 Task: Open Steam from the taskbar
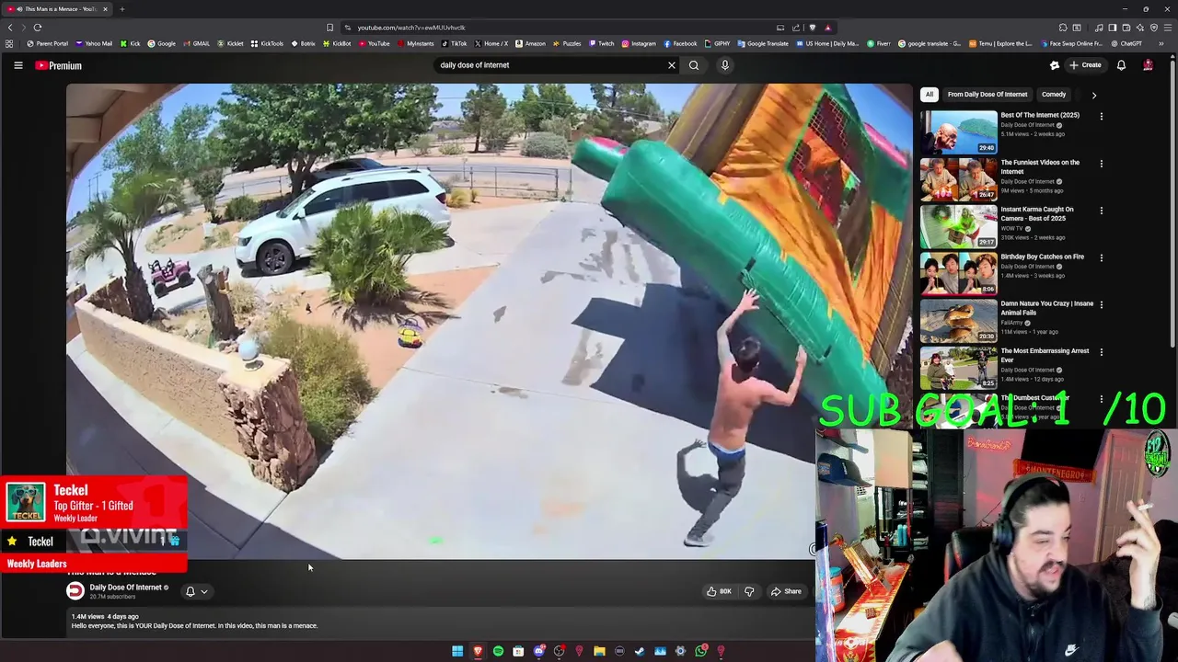640,651
